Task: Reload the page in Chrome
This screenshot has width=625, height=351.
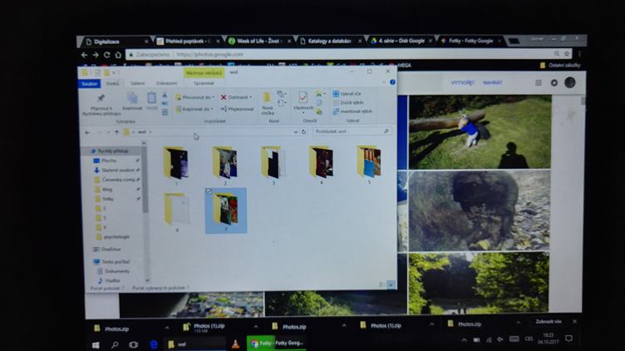Action: 107,55
